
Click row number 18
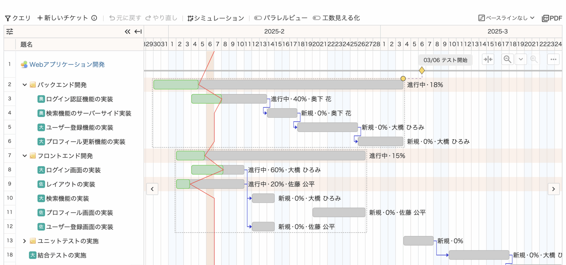[x=10, y=255]
